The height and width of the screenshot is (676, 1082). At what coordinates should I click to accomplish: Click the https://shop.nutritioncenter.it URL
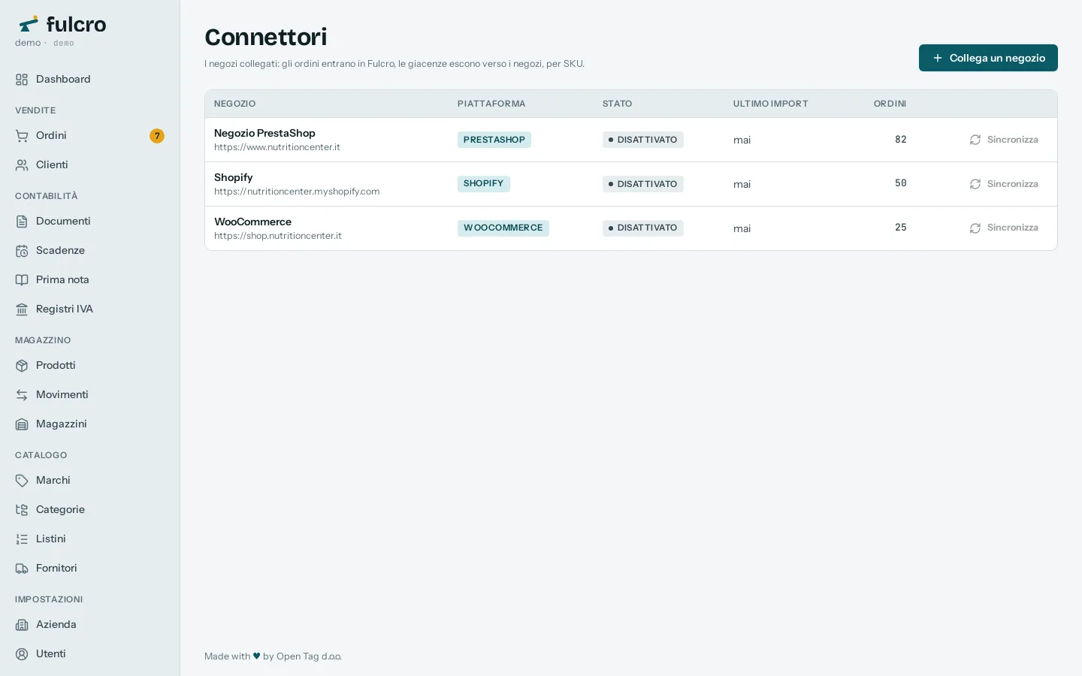[278, 236]
